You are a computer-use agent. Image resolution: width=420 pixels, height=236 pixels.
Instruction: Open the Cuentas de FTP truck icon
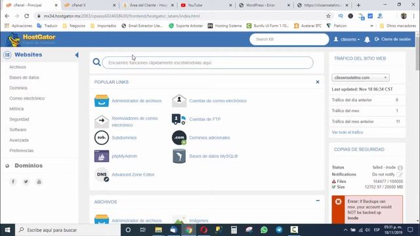coord(178,119)
